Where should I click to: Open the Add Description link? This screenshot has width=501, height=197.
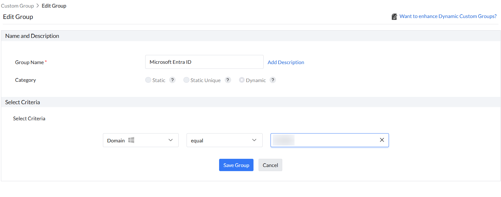[286, 62]
